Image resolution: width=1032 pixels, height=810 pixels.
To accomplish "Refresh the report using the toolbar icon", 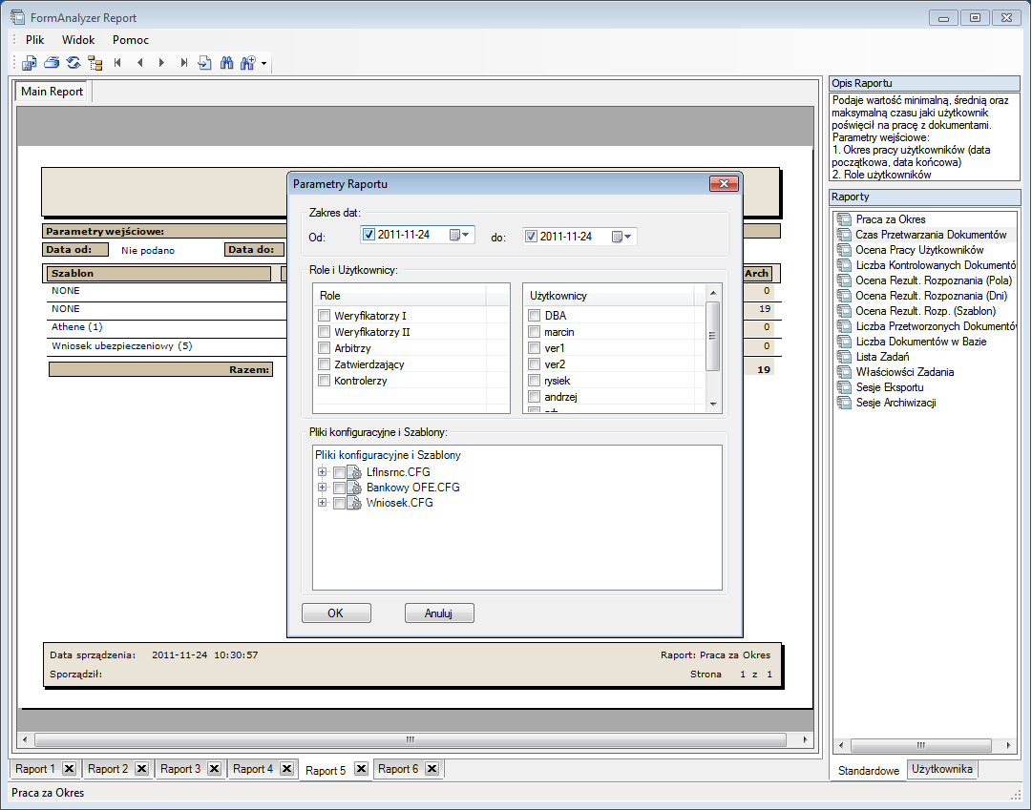I will click(74, 63).
